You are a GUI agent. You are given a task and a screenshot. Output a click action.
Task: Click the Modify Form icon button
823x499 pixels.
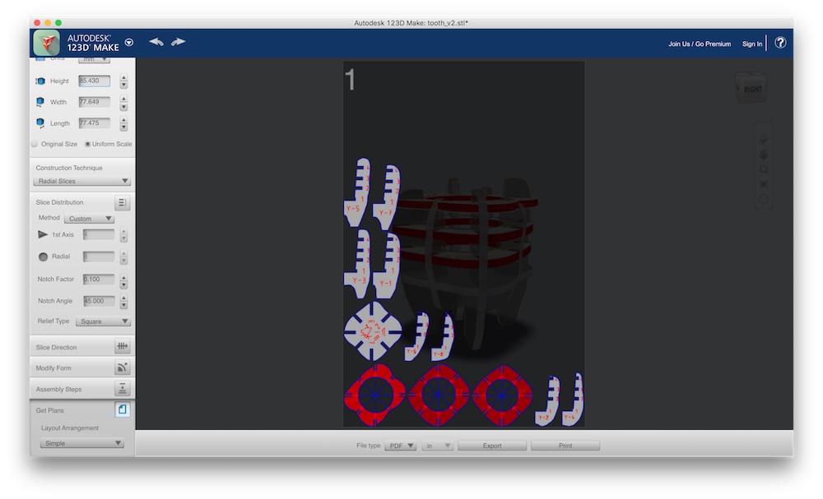click(123, 367)
